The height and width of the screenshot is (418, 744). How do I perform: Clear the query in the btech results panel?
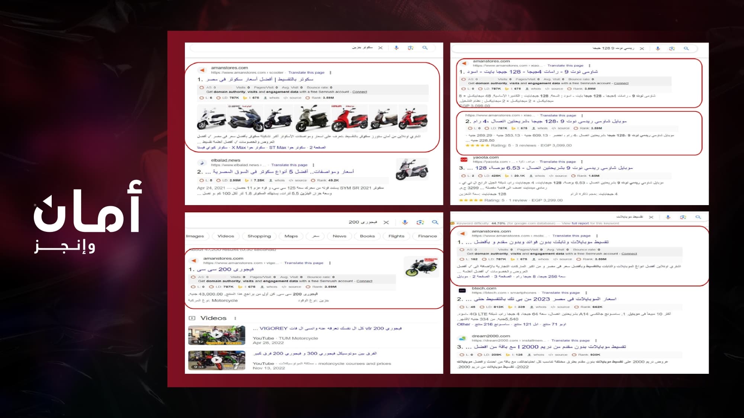[651, 217]
